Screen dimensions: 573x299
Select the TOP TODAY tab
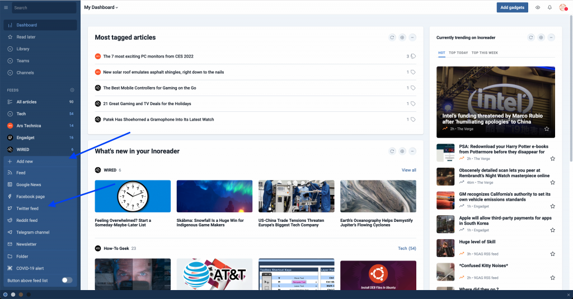coord(458,53)
